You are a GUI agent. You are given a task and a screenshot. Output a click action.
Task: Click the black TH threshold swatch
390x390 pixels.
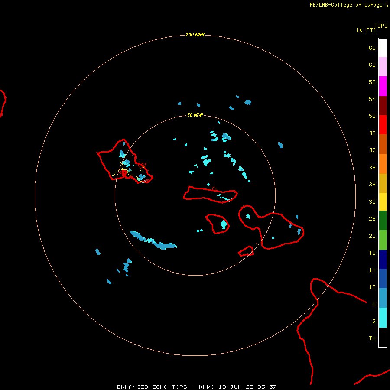(x=383, y=337)
